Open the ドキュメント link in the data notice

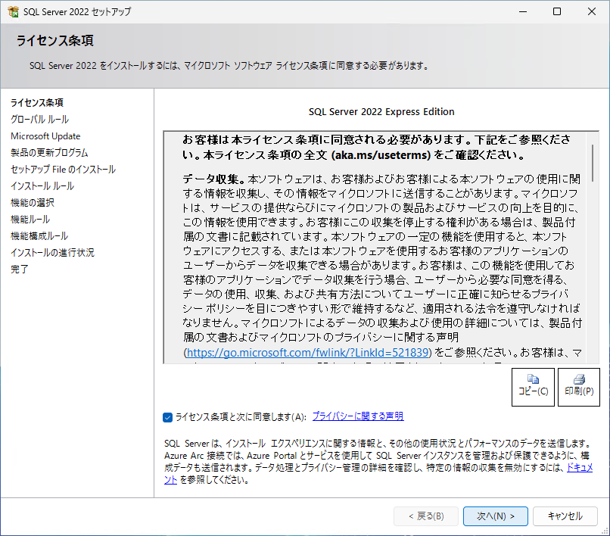pyautogui.click(x=580, y=468)
